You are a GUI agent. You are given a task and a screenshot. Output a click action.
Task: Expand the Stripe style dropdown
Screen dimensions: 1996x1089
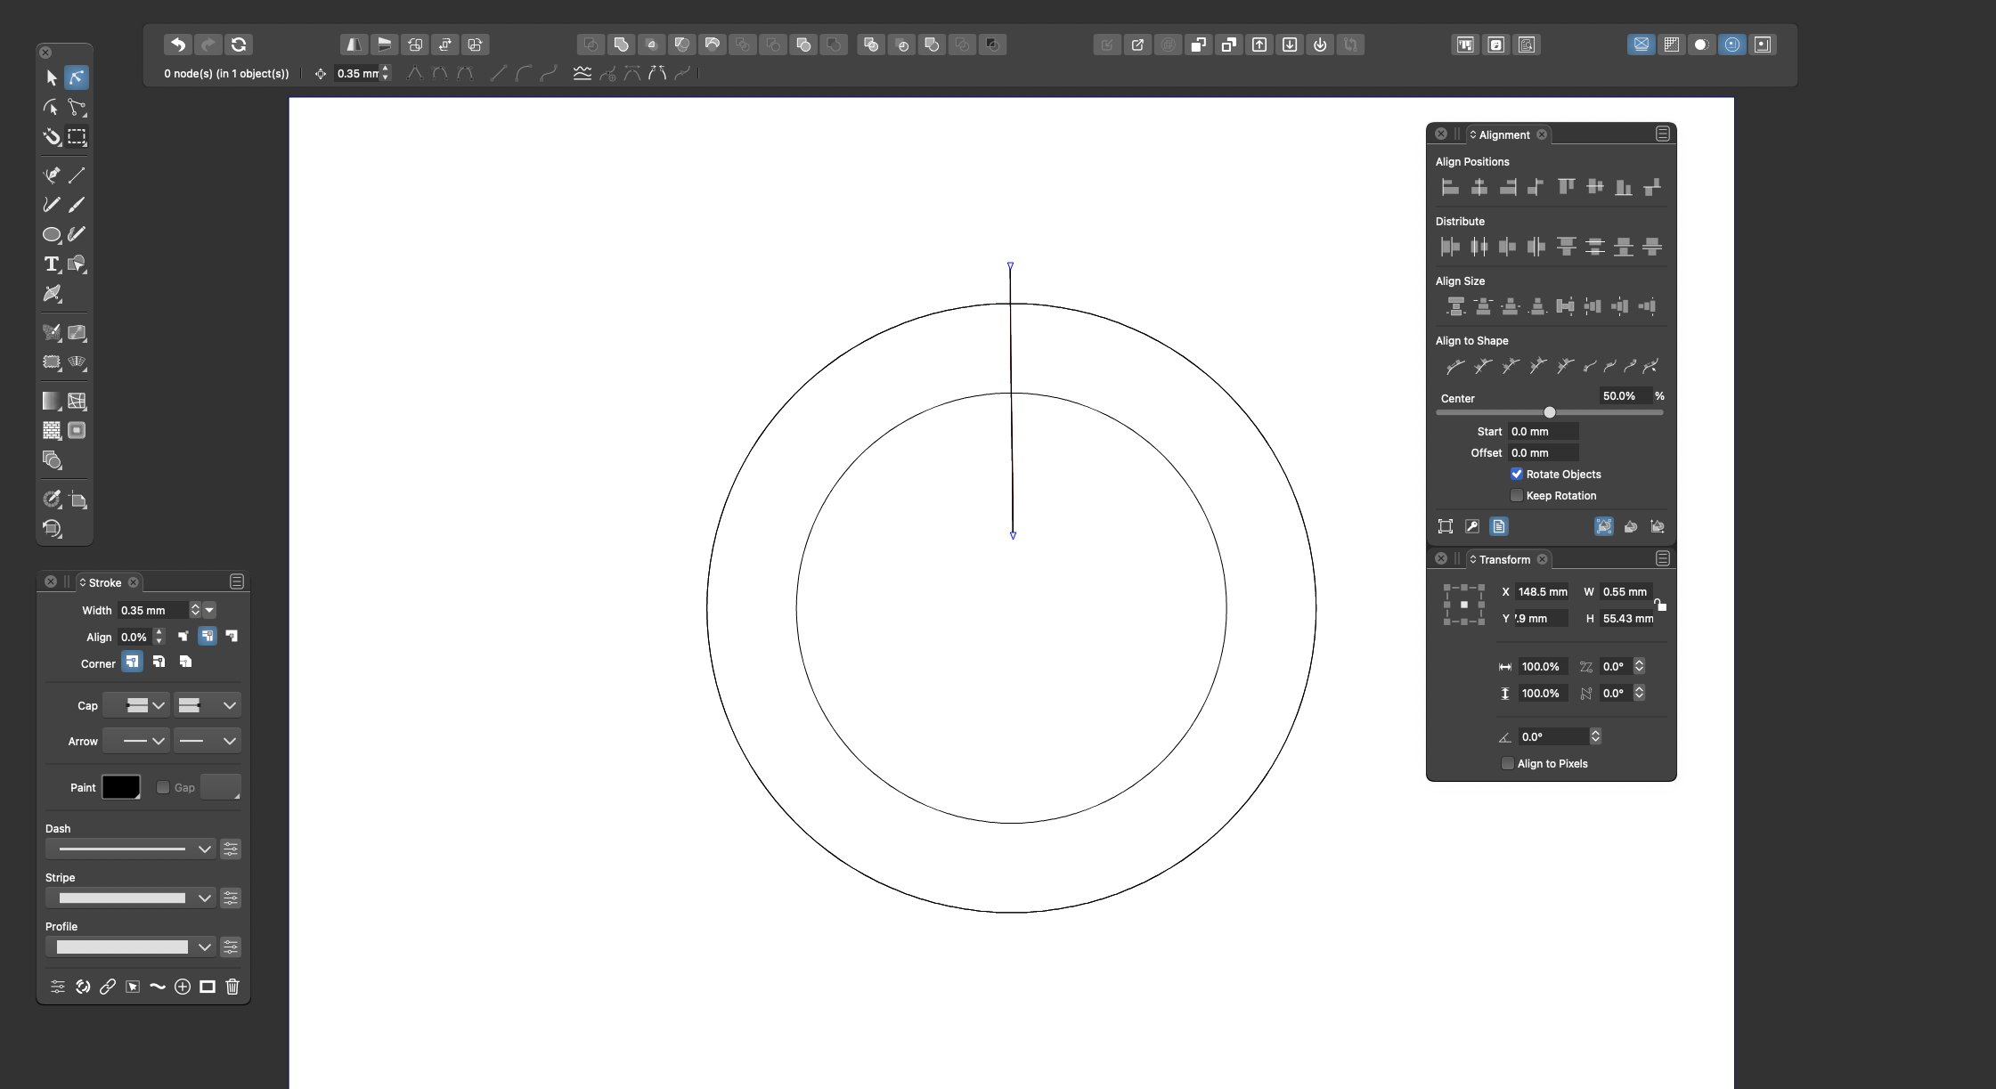pyautogui.click(x=203, y=898)
